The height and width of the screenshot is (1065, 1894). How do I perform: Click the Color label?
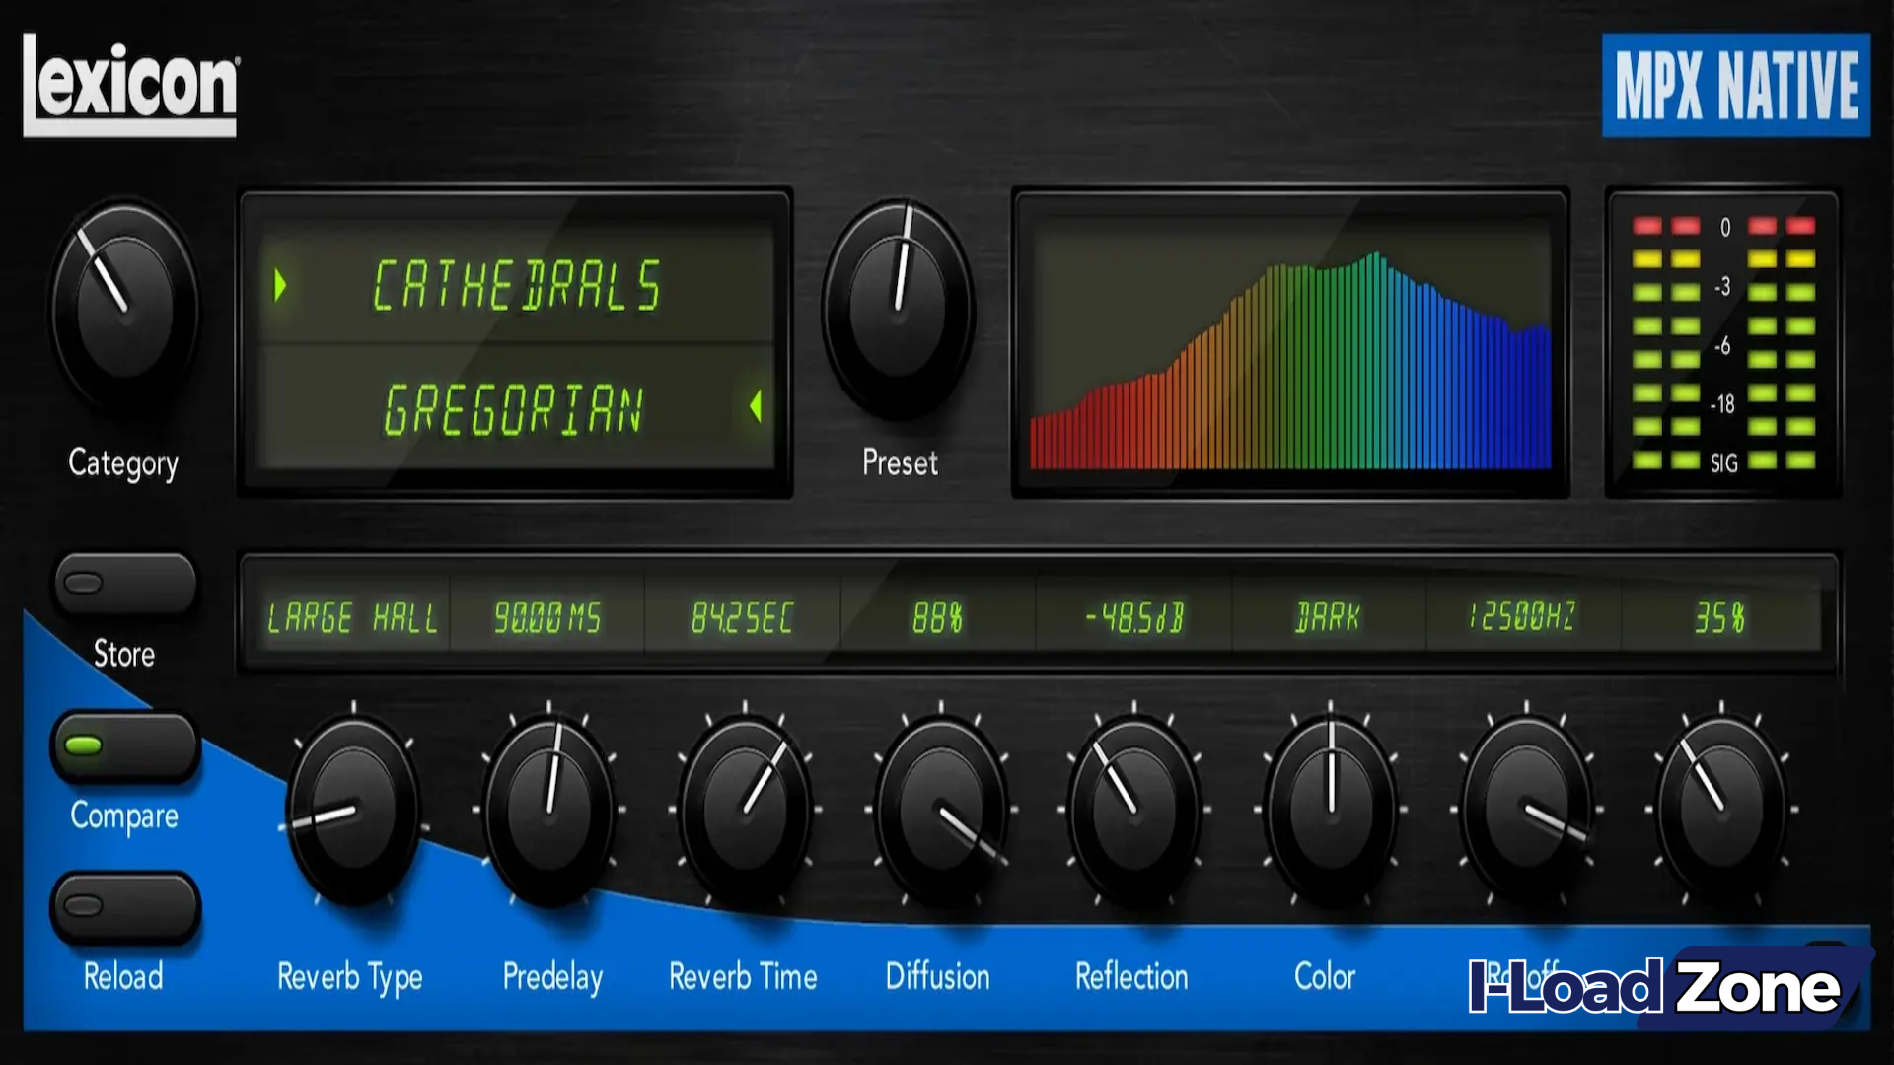pyautogui.click(x=1325, y=976)
